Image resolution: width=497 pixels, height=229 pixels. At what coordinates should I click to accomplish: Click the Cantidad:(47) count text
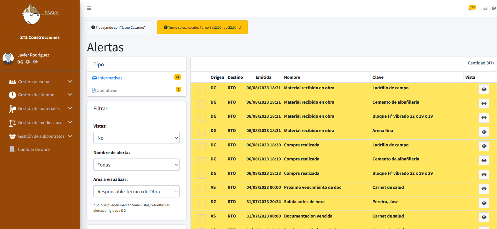pos(480,63)
